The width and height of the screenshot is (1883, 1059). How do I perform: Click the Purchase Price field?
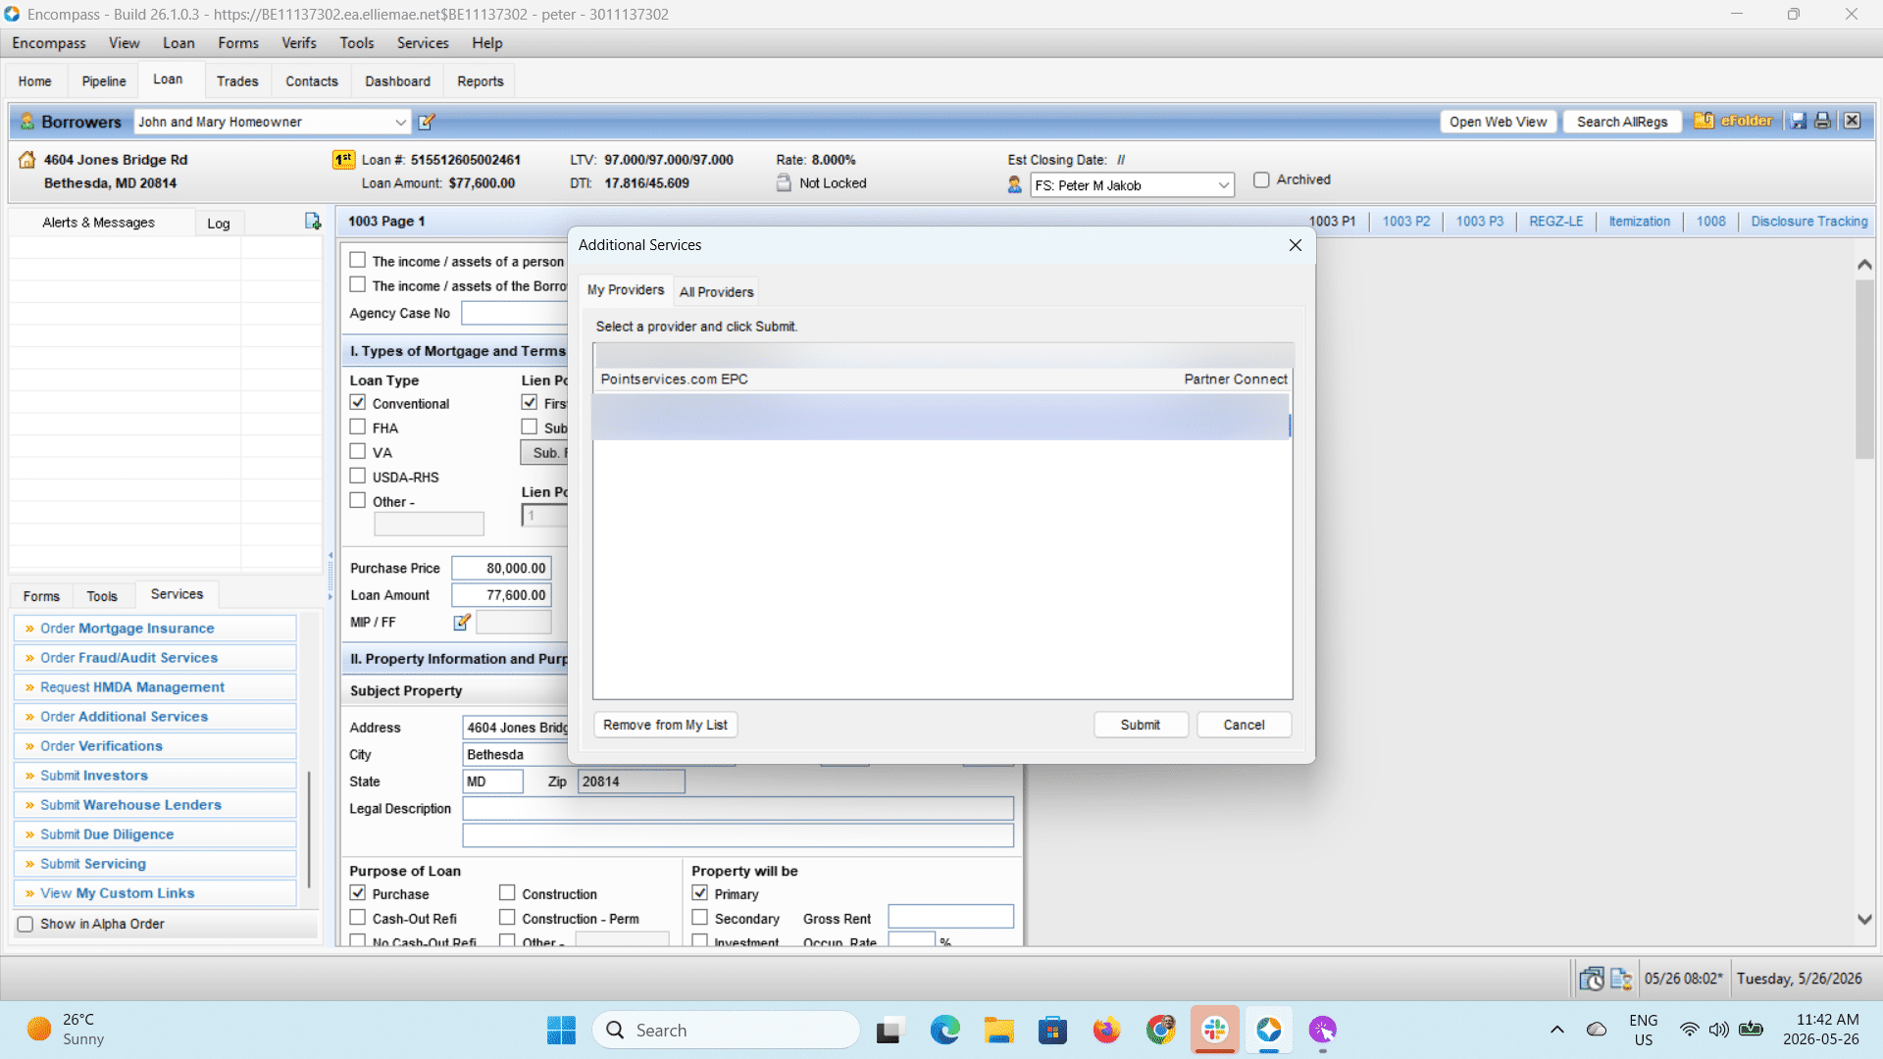[501, 569]
